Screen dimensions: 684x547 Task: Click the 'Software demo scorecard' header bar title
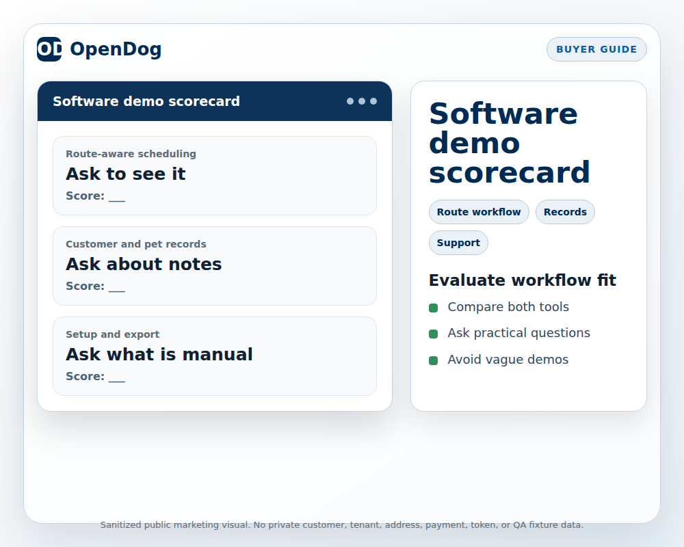[146, 101]
